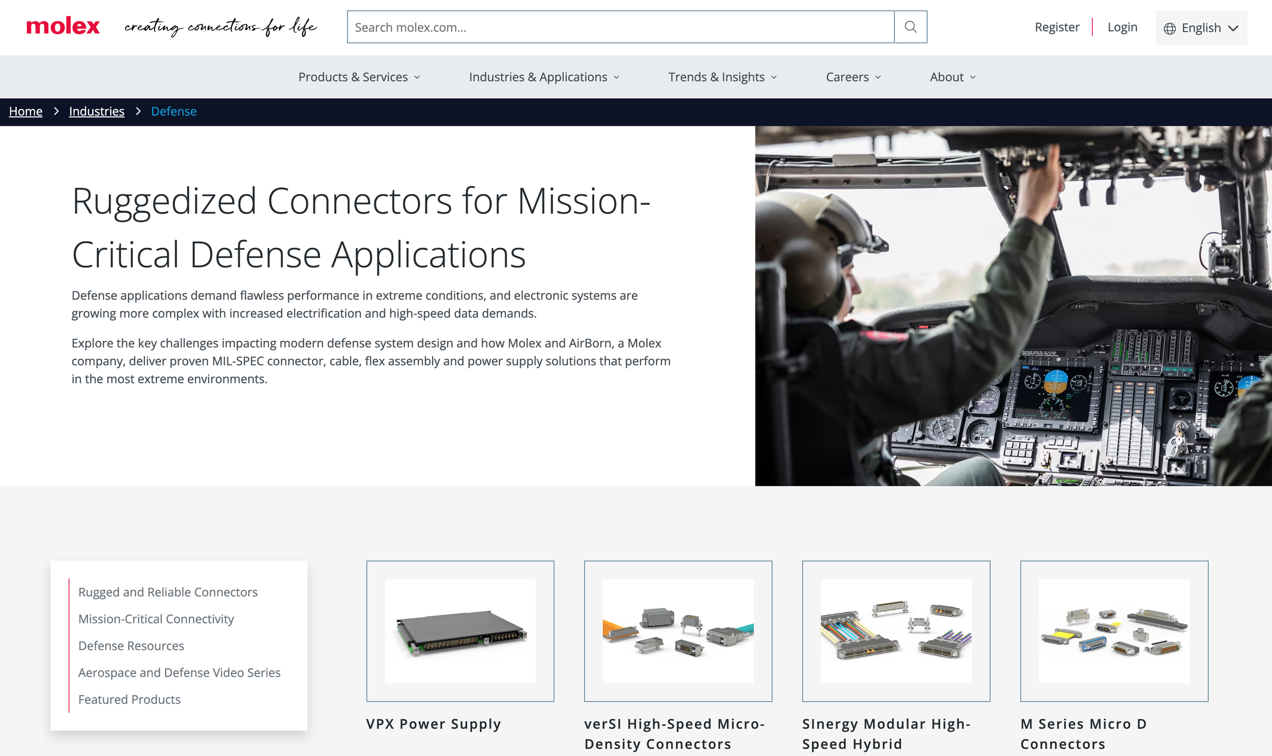Open VPX Power Supply product thumbnail
Viewport: 1272px width, 756px height.
pos(459,631)
